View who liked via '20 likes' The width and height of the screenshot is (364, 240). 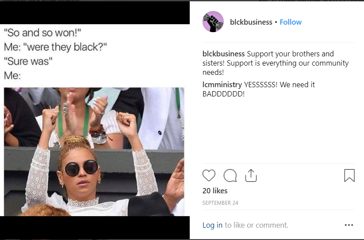215,191
